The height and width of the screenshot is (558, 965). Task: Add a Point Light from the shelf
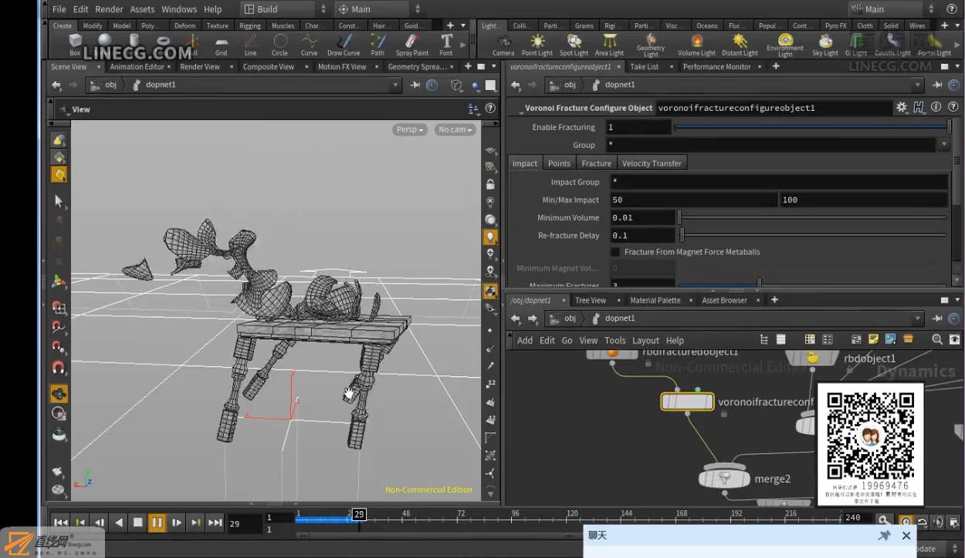point(537,45)
